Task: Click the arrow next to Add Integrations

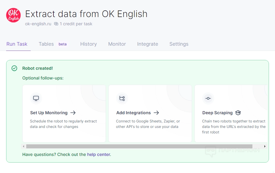Action: coord(156,113)
